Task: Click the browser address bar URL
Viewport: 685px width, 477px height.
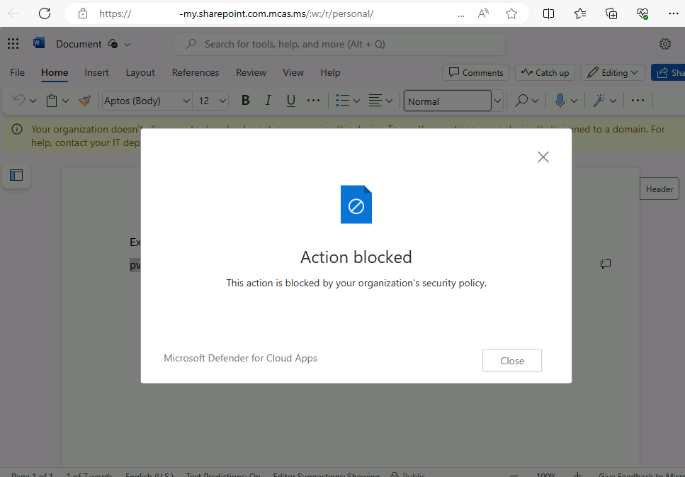Action: click(237, 13)
